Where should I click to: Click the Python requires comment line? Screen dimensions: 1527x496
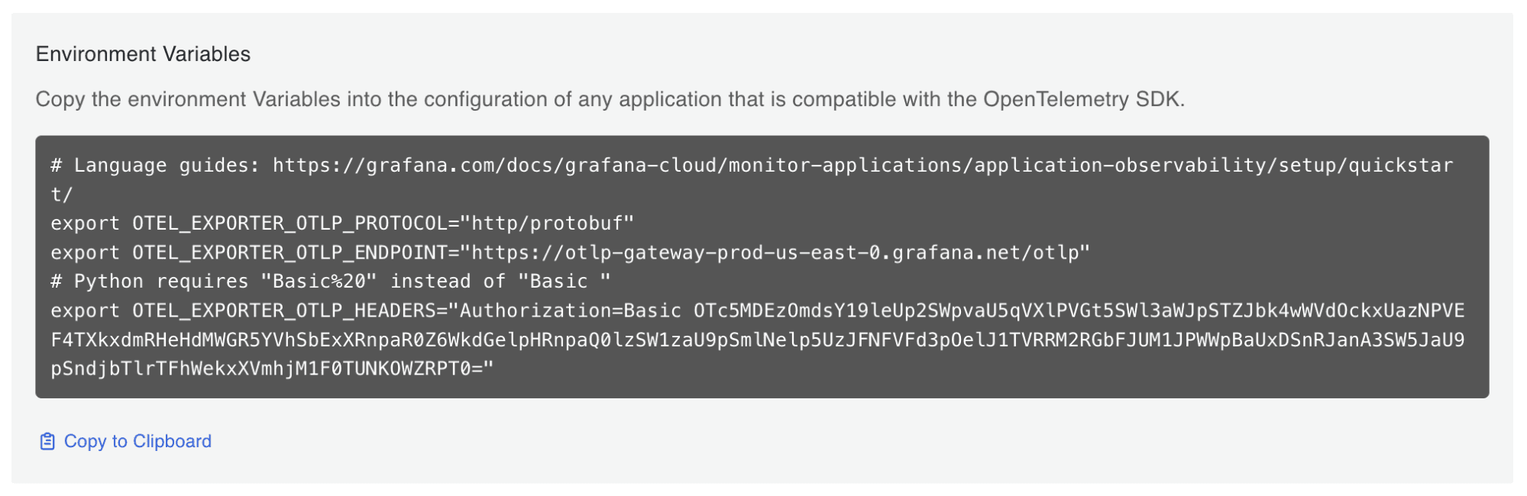point(330,282)
